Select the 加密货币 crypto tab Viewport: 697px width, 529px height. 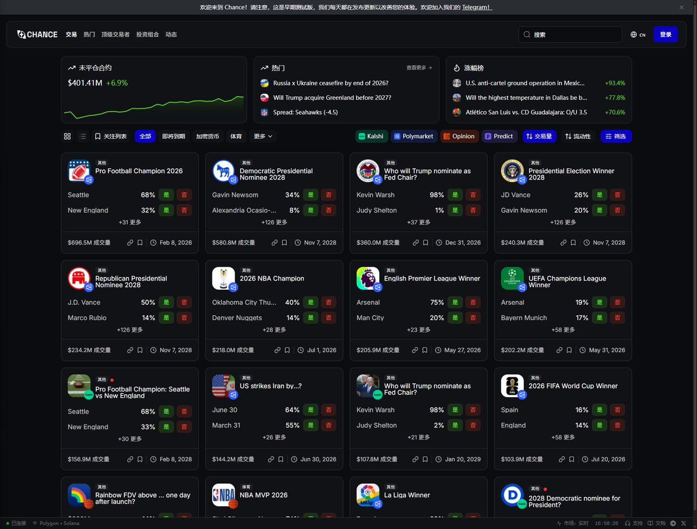[207, 136]
